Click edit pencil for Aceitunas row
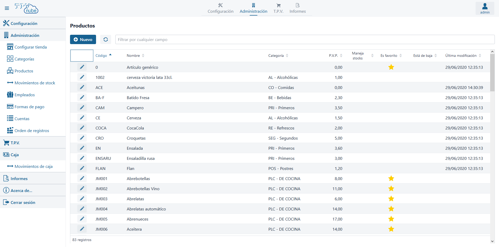The image size is (499, 247). pos(82,87)
